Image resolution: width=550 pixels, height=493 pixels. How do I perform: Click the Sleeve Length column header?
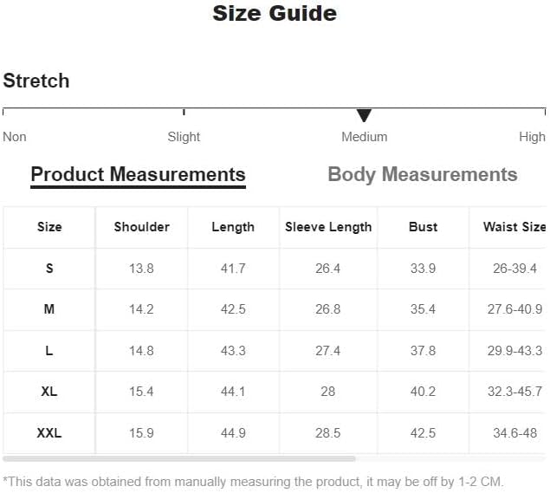(328, 227)
